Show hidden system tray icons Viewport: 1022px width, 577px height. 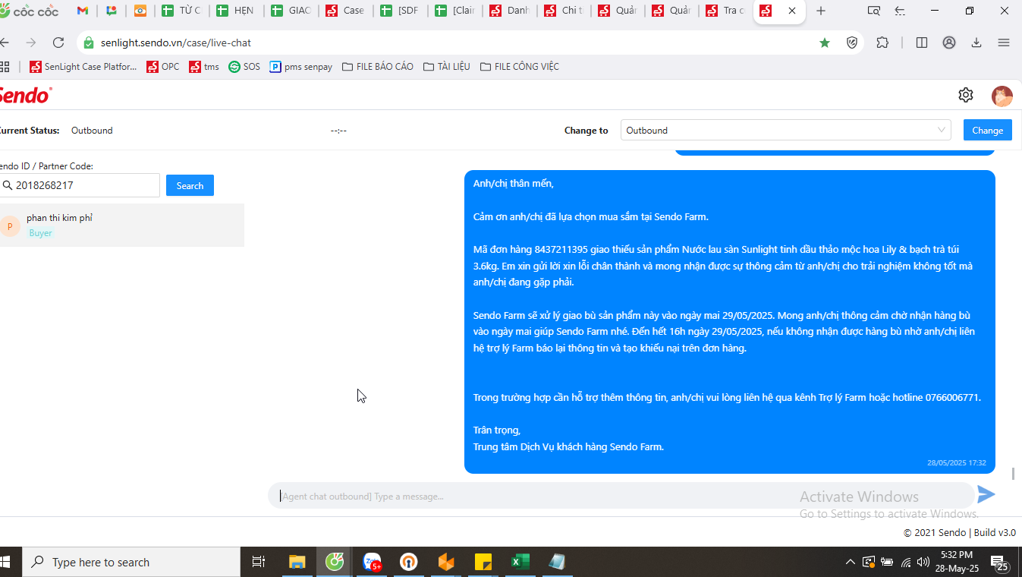click(x=851, y=563)
